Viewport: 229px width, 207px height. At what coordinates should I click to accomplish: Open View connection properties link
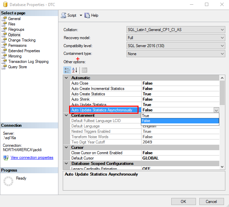coord(32,158)
